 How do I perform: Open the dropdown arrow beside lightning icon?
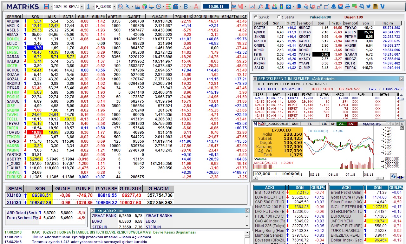pos(132,6)
